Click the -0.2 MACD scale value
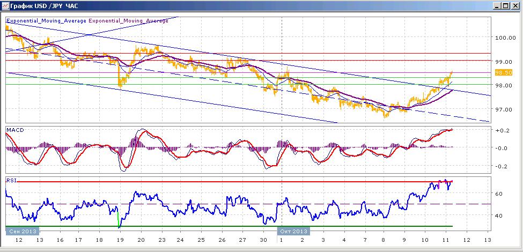The image size is (523, 252). click(x=502, y=166)
